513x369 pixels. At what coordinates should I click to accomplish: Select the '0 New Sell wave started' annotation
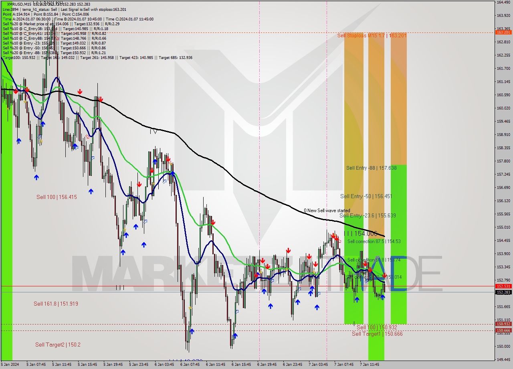327,211
